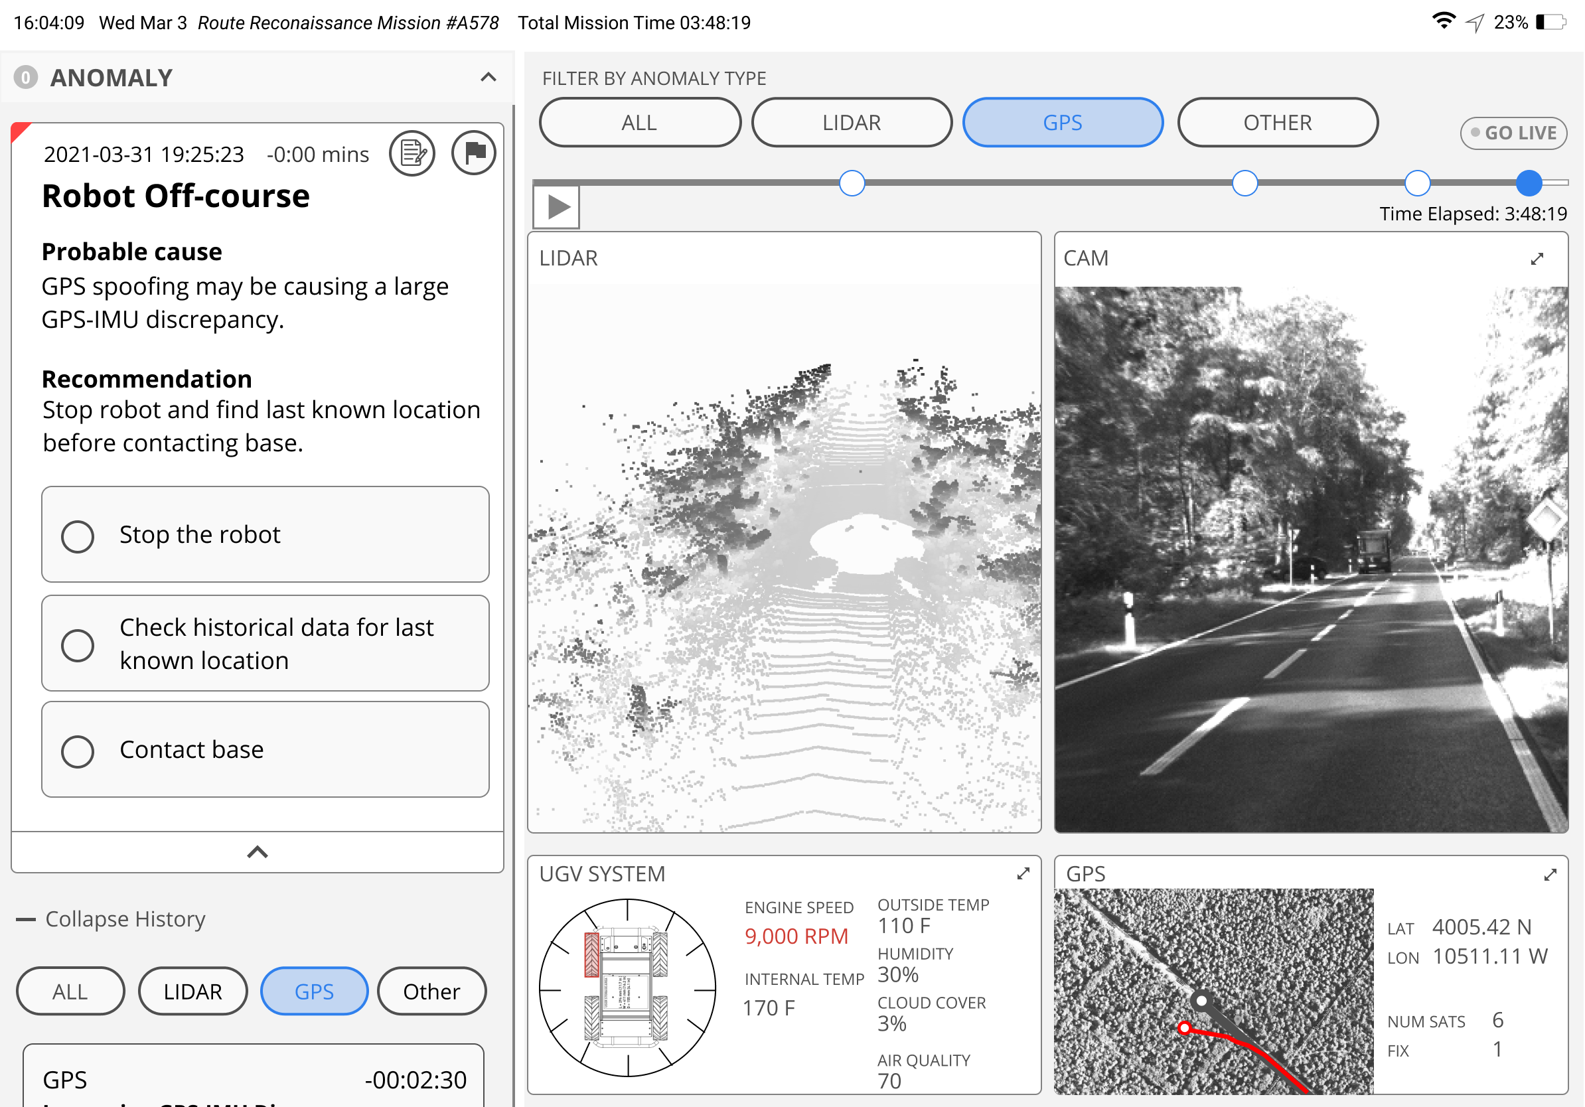The image size is (1585, 1107).
Task: Select the LIDAR anomaly type filter
Action: 852,123
